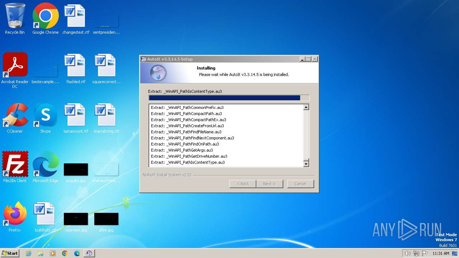Click the disabled Next button
The width and height of the screenshot is (459, 258).
coord(269,184)
